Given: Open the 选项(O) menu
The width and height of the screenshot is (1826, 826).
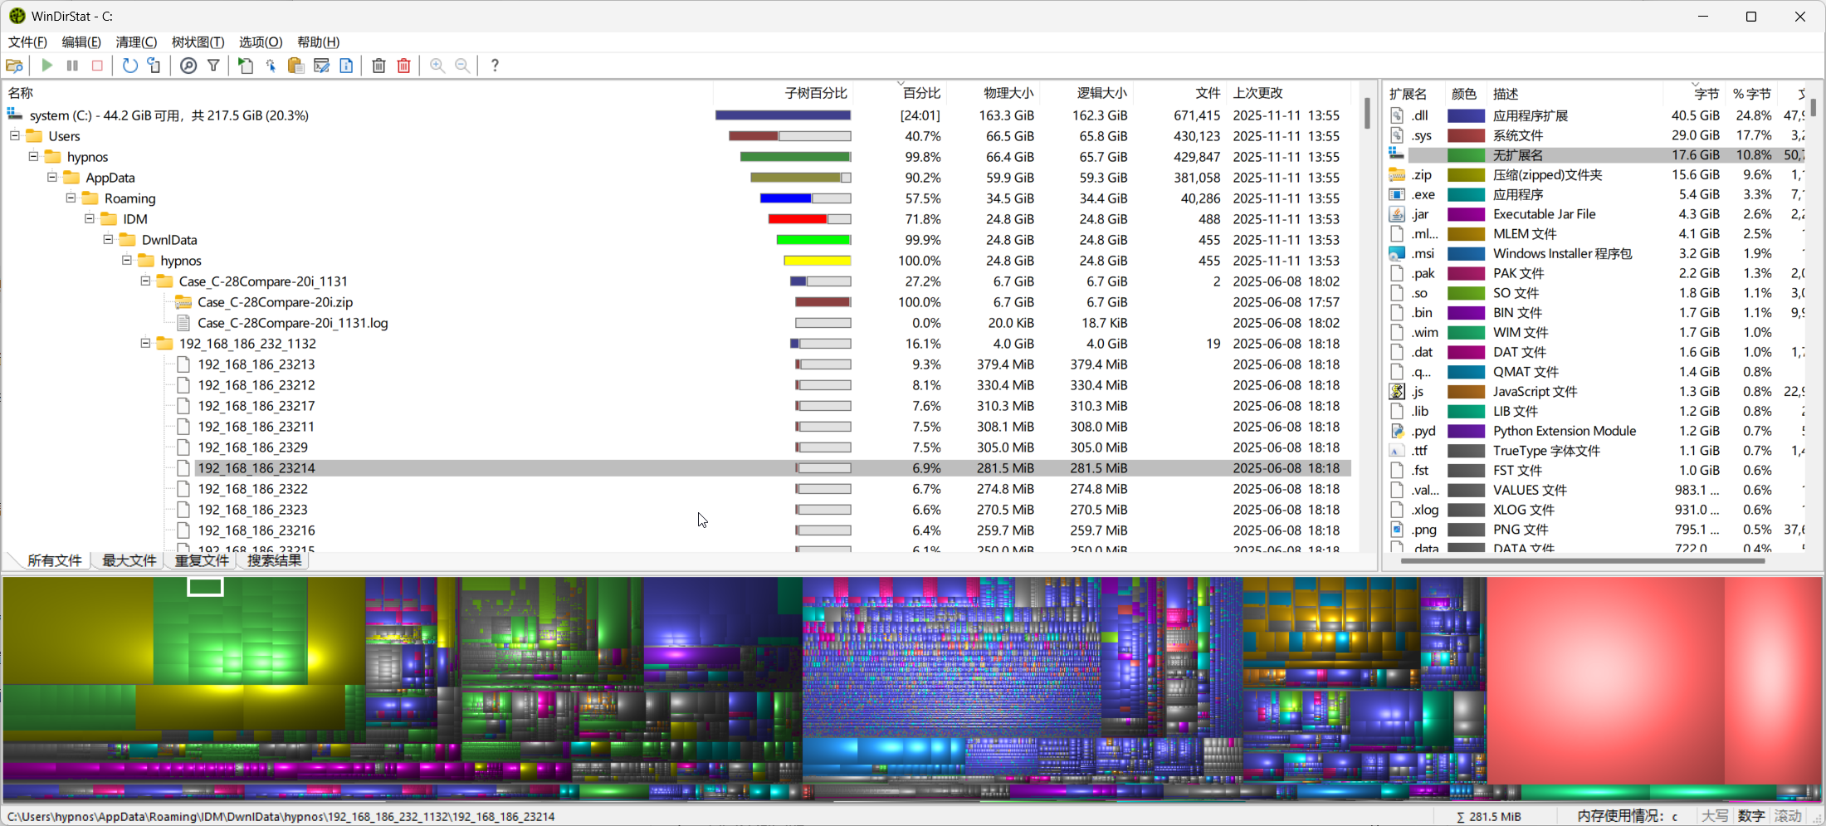Looking at the screenshot, I should pos(260,42).
